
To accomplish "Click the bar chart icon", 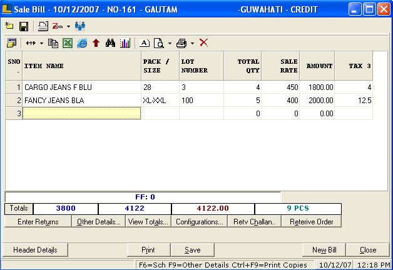I will (x=125, y=43).
